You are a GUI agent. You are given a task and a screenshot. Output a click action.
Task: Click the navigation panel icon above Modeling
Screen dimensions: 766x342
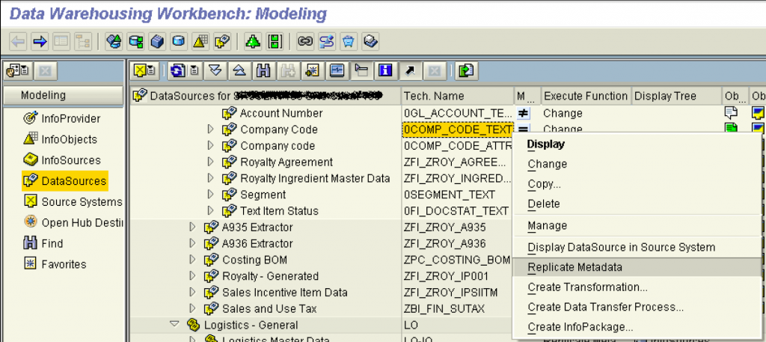click(x=19, y=71)
